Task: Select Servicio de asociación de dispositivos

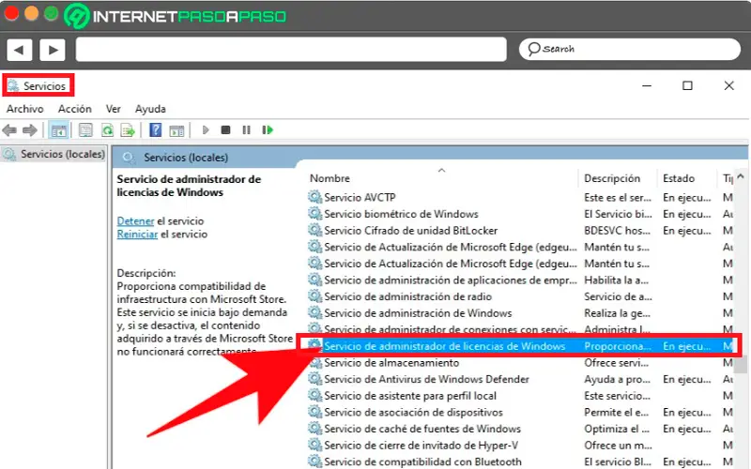Action: pos(520,412)
